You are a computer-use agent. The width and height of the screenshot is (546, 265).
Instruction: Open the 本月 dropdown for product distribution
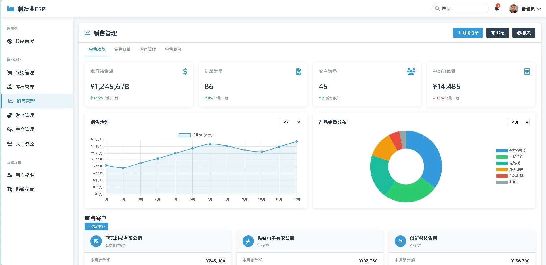coord(518,122)
